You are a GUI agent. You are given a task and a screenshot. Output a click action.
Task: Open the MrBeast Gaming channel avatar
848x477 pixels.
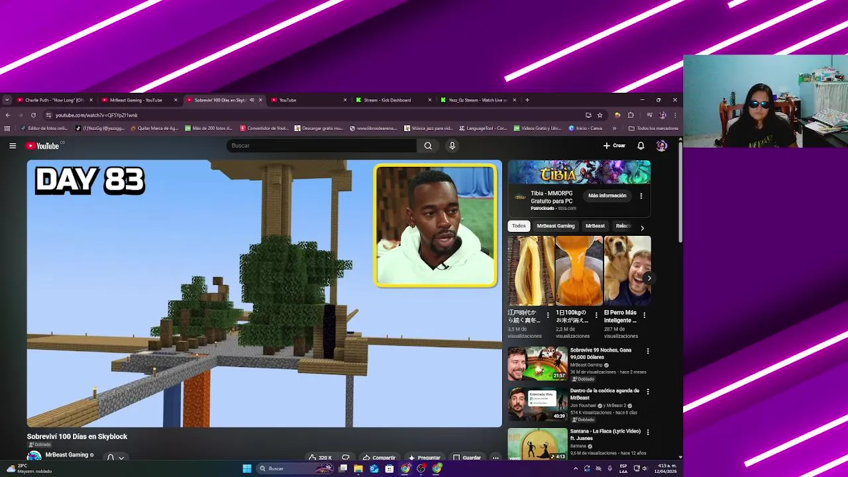pos(34,456)
